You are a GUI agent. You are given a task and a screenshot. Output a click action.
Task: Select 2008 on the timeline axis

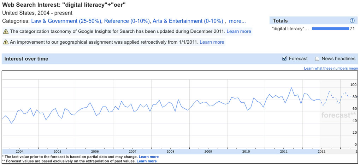(x=170, y=152)
